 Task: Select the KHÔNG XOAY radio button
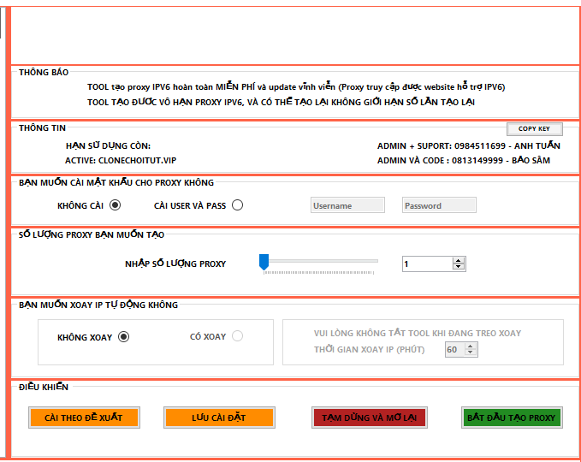(x=124, y=337)
